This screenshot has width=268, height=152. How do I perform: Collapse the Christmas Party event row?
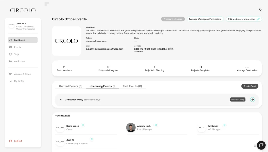point(61,100)
